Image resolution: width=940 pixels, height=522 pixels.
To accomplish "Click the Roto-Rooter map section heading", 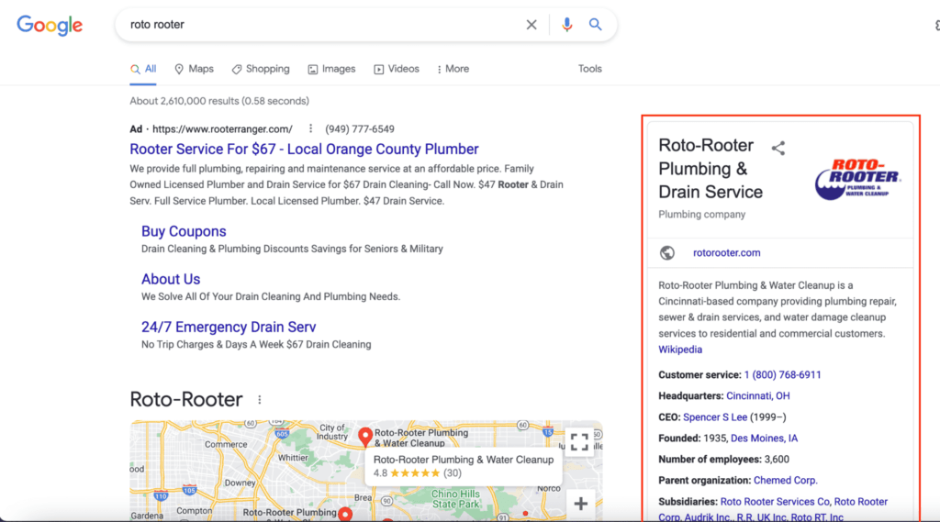I will pos(185,400).
